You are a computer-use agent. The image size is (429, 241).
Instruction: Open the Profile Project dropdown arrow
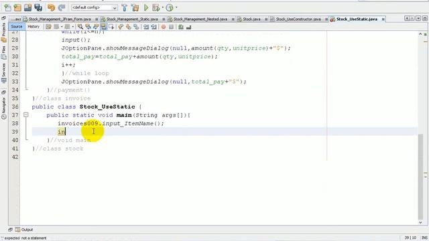click(x=176, y=7)
